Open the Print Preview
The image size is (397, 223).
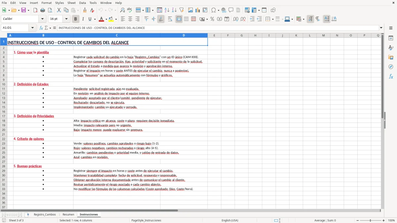point(50,10)
